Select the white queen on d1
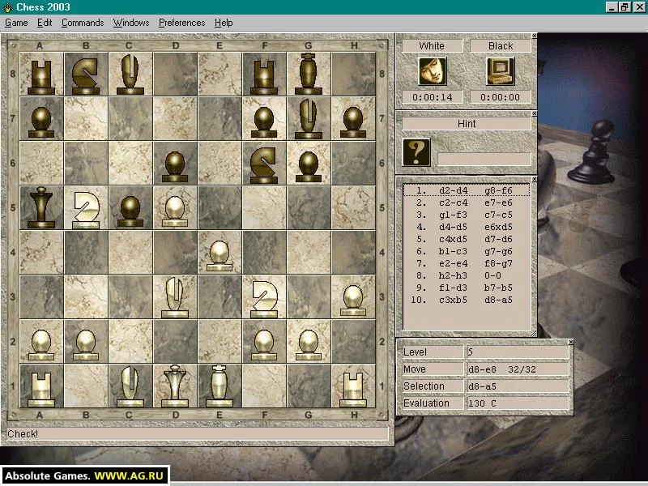Viewport: 648px width, 486px height. (x=175, y=386)
